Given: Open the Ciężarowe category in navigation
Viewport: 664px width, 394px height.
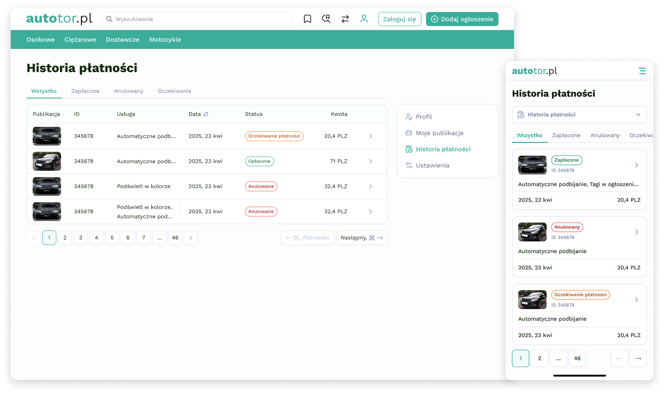Looking at the screenshot, I should [x=80, y=40].
